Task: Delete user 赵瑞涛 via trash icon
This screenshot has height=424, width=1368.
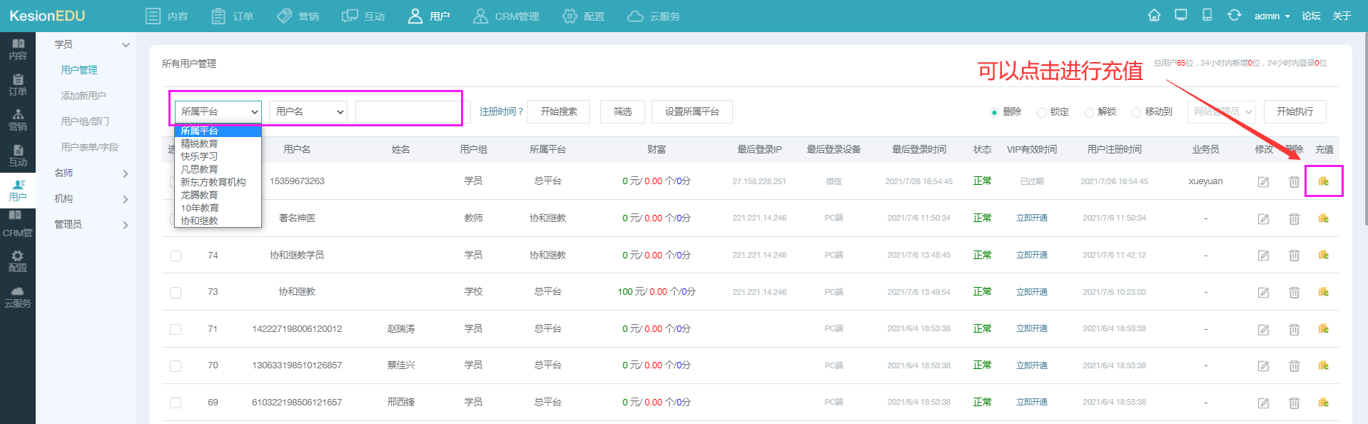Action: tap(1294, 329)
